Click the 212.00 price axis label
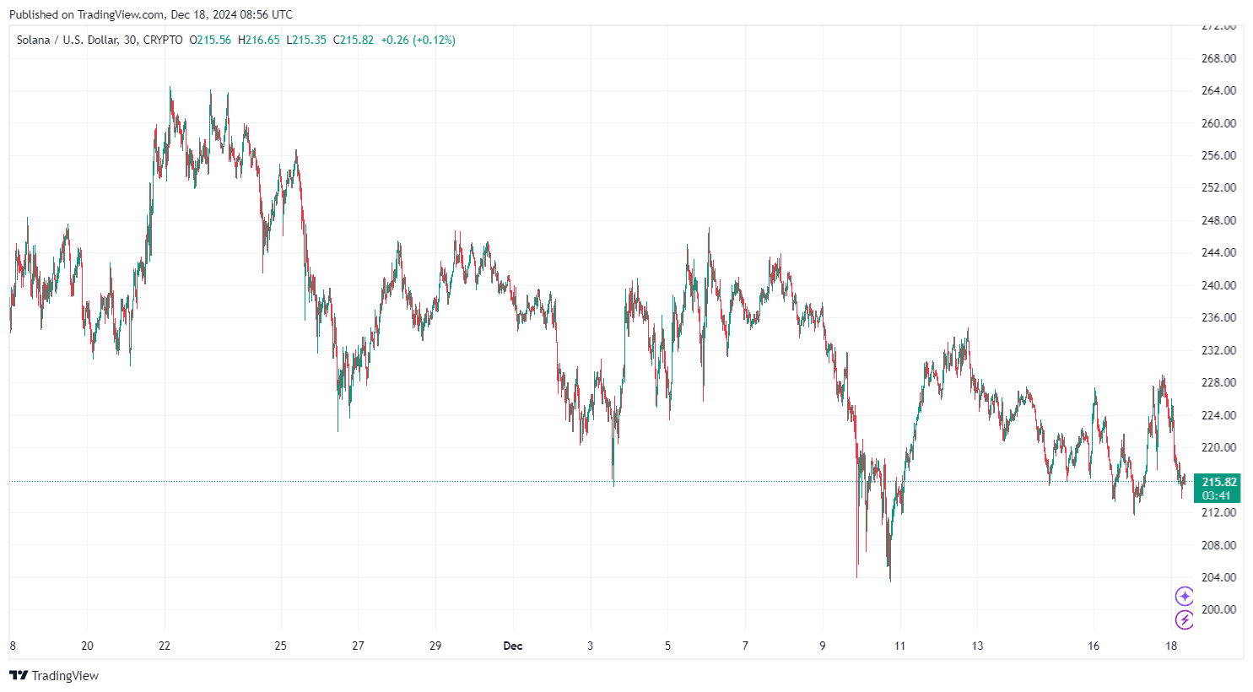This screenshot has width=1253, height=692. tap(1218, 512)
